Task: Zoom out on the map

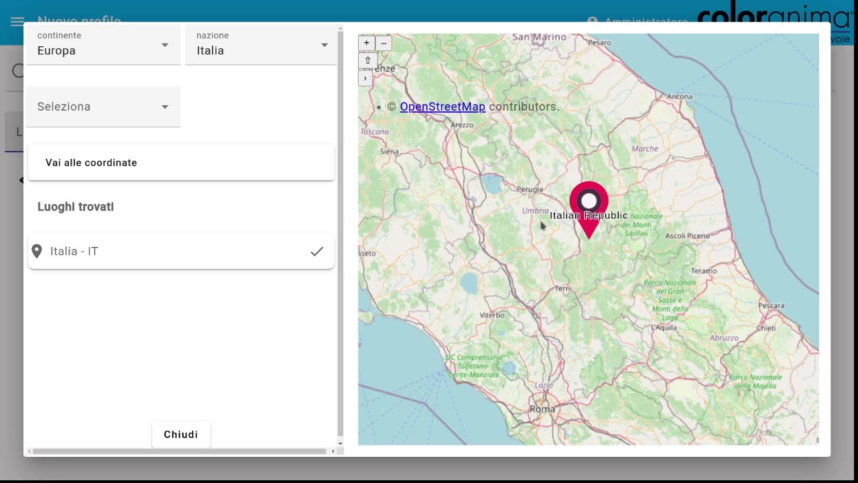Action: pos(383,43)
